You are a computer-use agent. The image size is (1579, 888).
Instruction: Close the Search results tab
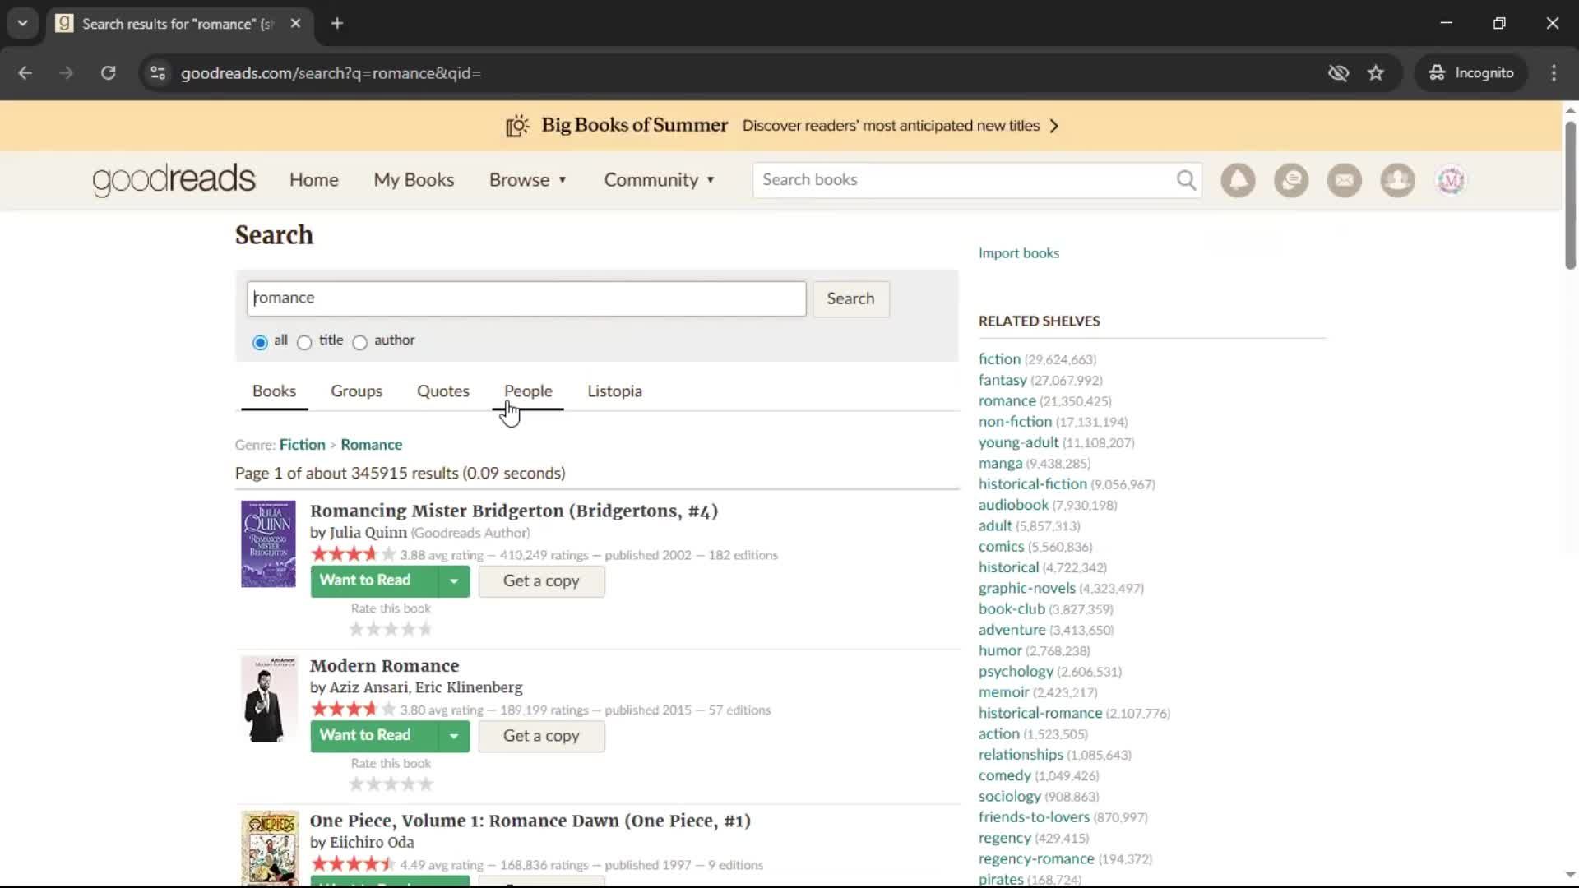[x=295, y=23]
